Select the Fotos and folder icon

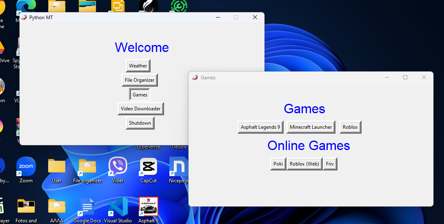point(26,211)
